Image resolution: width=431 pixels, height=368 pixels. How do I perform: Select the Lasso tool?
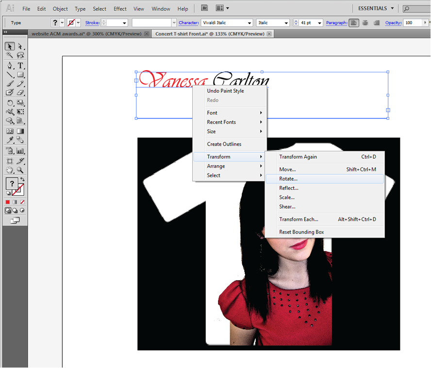click(x=20, y=55)
